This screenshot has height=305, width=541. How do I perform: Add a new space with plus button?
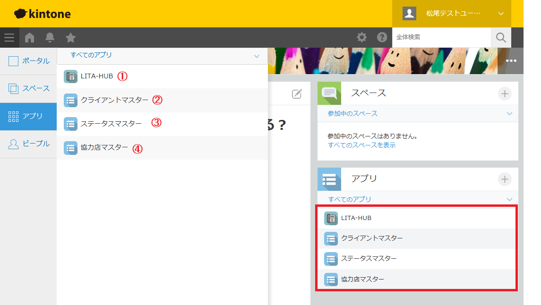pyautogui.click(x=505, y=93)
